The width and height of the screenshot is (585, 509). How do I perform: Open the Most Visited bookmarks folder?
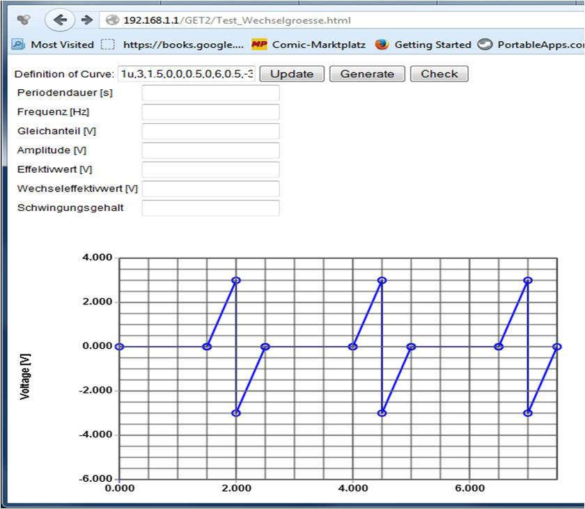[53, 45]
